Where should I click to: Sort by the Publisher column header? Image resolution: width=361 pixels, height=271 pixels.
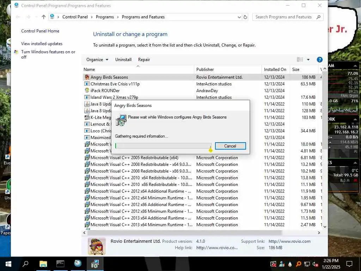coord(228,70)
